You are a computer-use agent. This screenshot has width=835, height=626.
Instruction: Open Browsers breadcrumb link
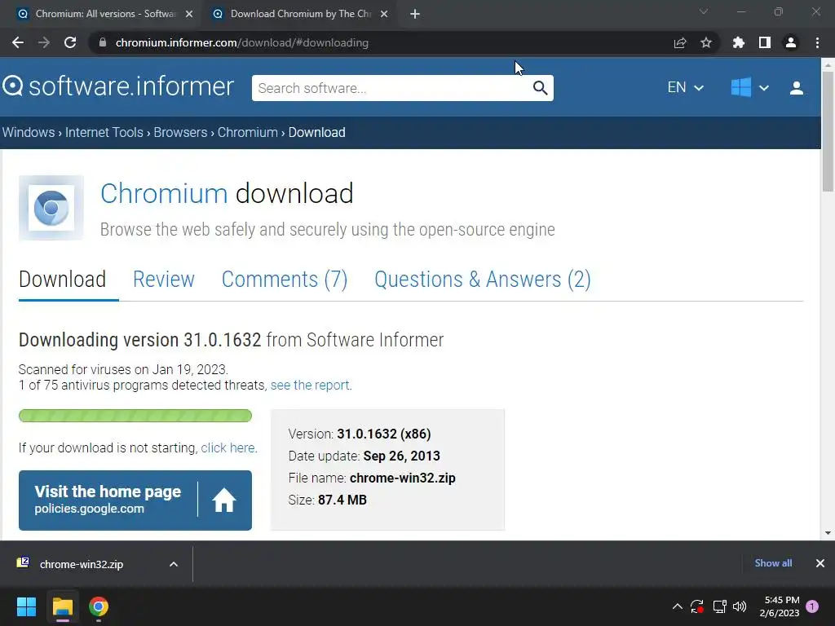[180, 132]
